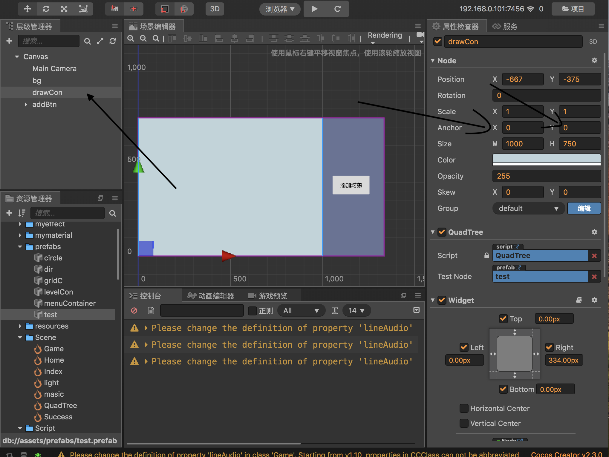Expand the addBtn node in hierarchy
This screenshot has width=609, height=457.
tap(25, 104)
